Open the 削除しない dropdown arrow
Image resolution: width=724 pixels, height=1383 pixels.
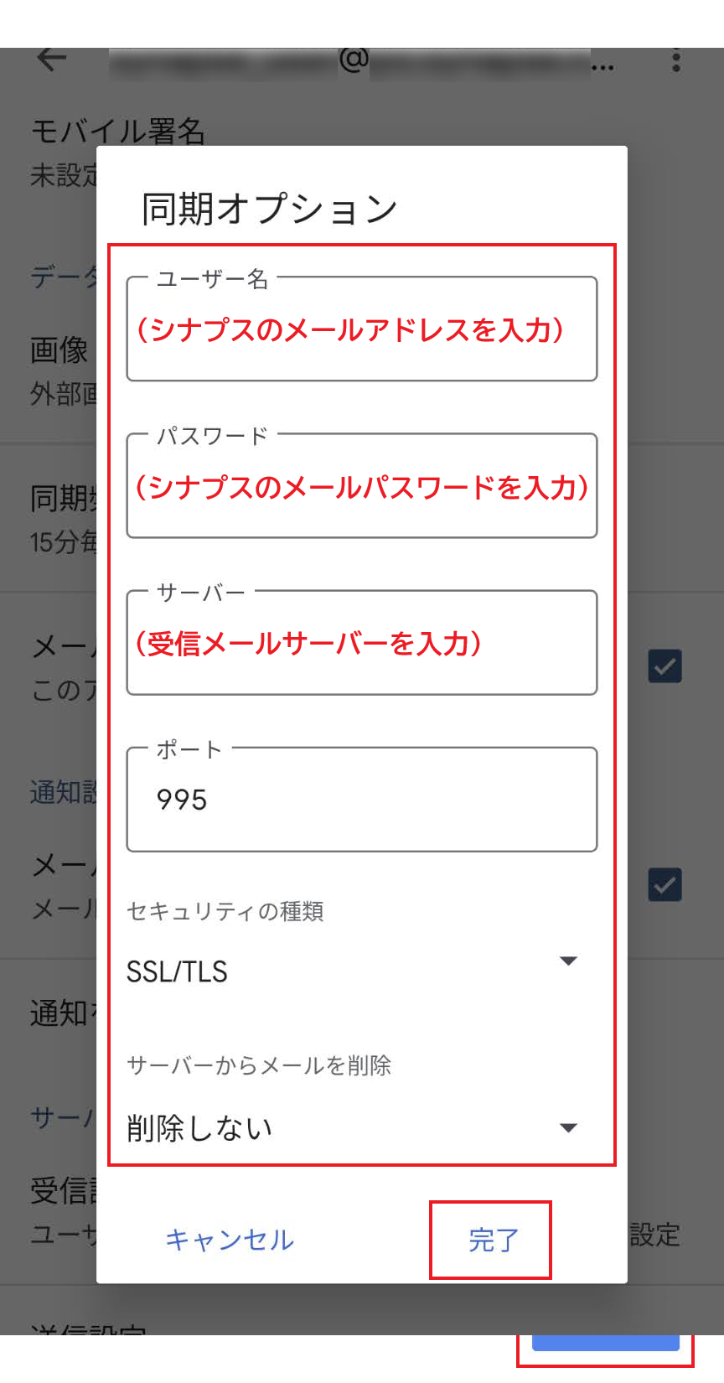(x=568, y=1127)
